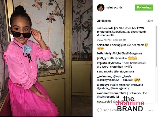Screen dimensions: 158x117
Task: Open the three-dot more options menu
Action: (151, 111)
